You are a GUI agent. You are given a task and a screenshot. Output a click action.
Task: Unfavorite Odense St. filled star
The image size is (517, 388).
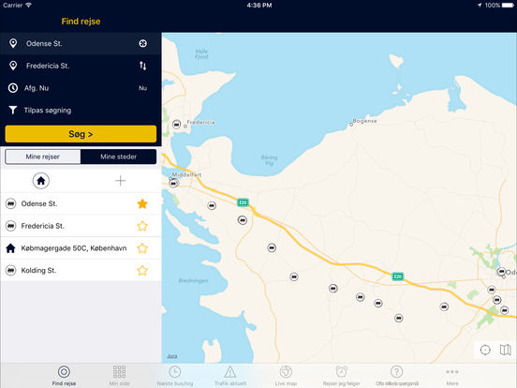tap(142, 204)
